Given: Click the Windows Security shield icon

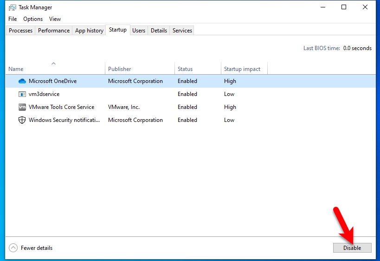Looking at the screenshot, I should tap(22, 120).
